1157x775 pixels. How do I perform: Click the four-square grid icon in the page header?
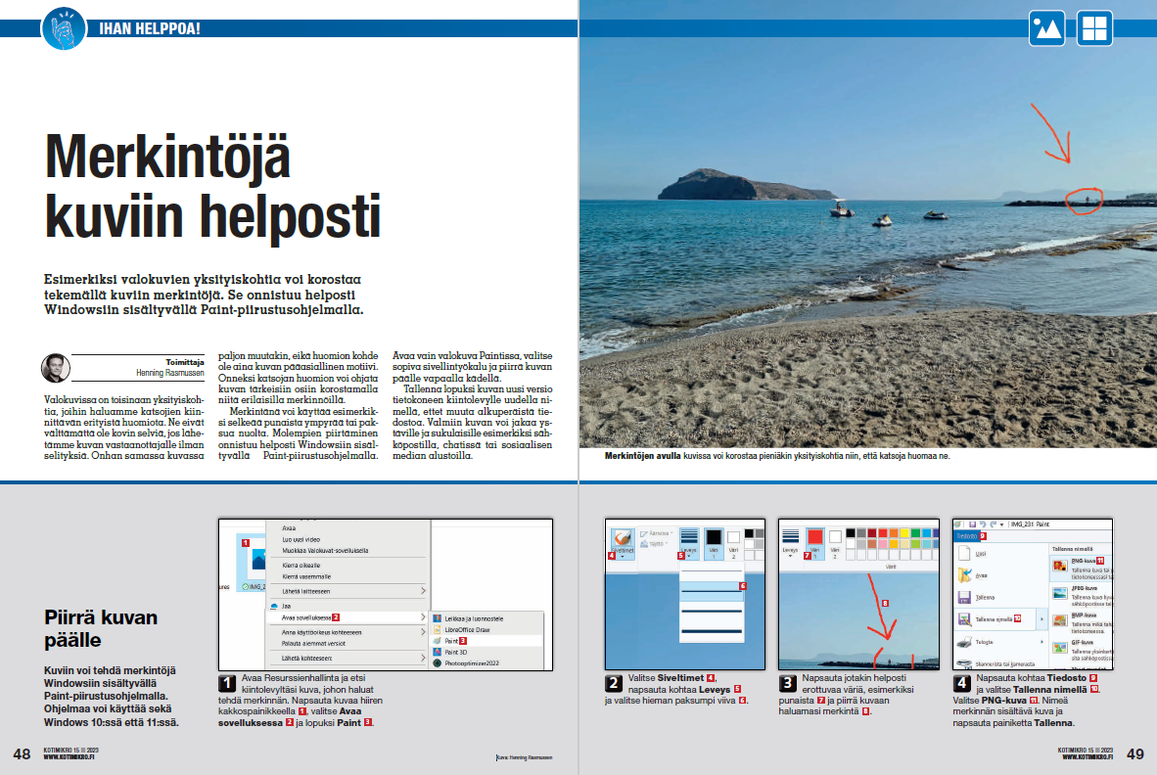(1094, 28)
